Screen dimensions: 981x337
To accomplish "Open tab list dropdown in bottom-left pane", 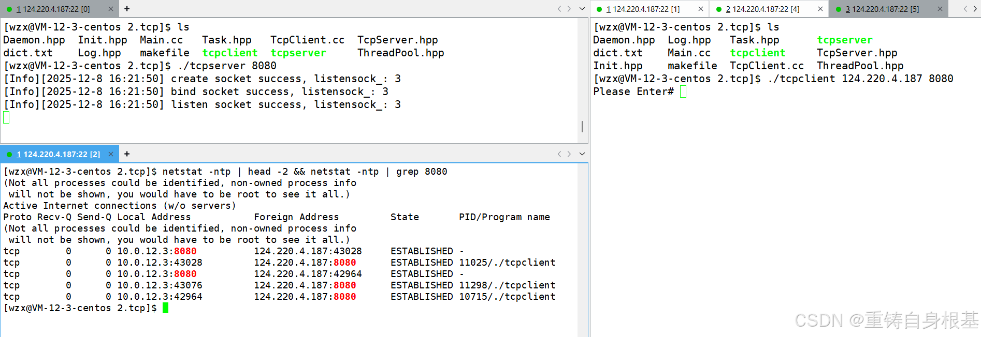I will (582, 154).
